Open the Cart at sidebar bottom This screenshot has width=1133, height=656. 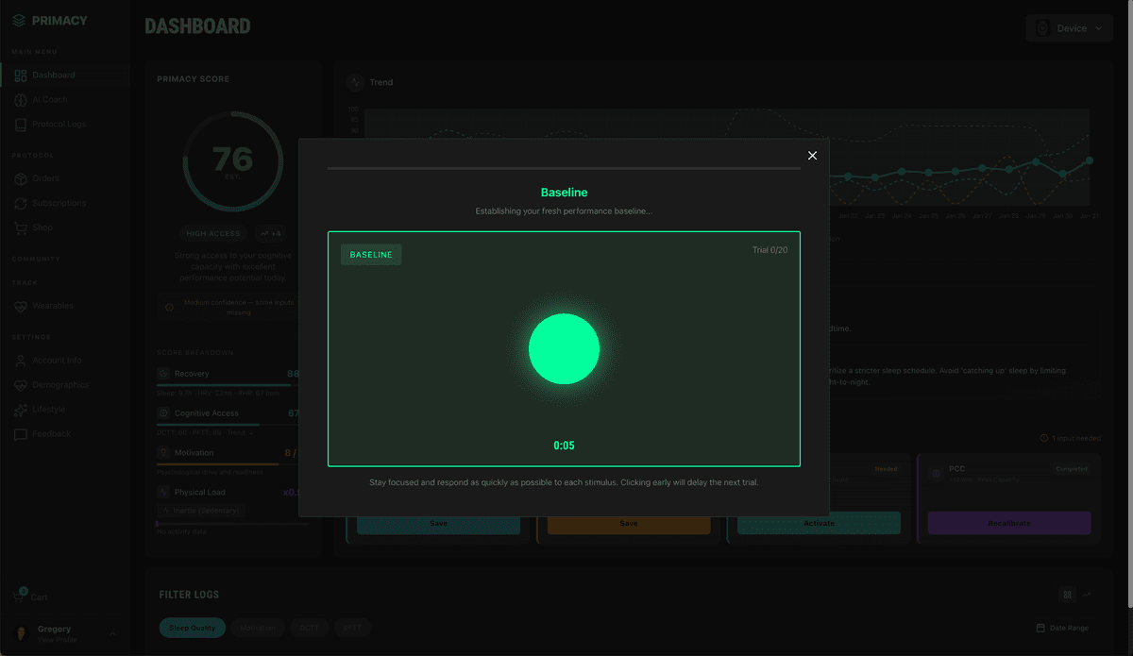point(30,597)
